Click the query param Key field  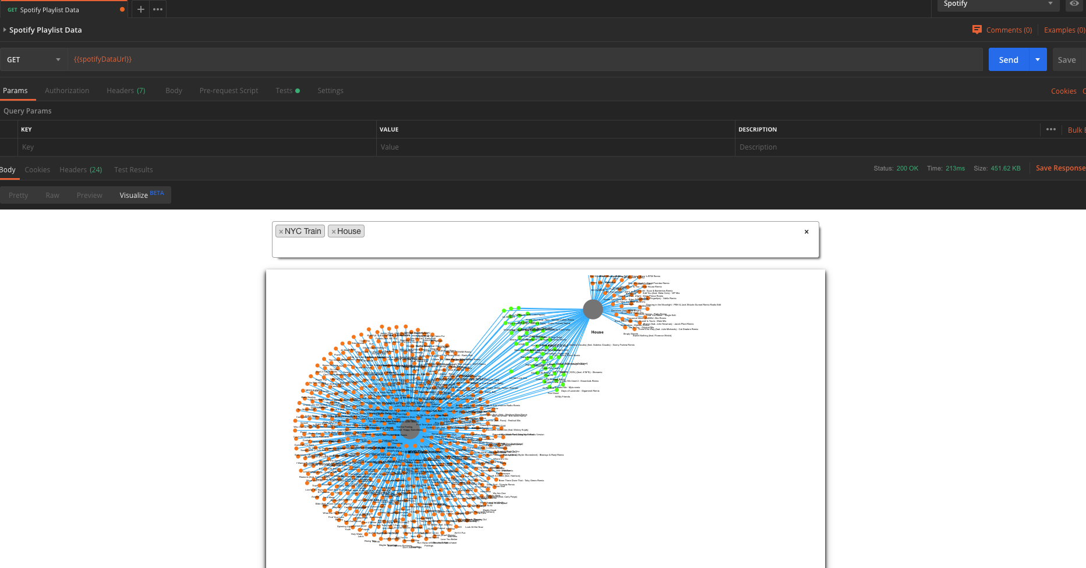(x=197, y=147)
